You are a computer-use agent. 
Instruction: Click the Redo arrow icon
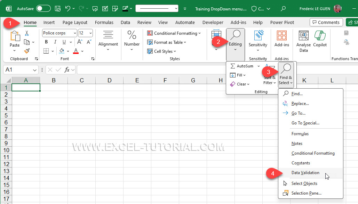click(x=81, y=9)
